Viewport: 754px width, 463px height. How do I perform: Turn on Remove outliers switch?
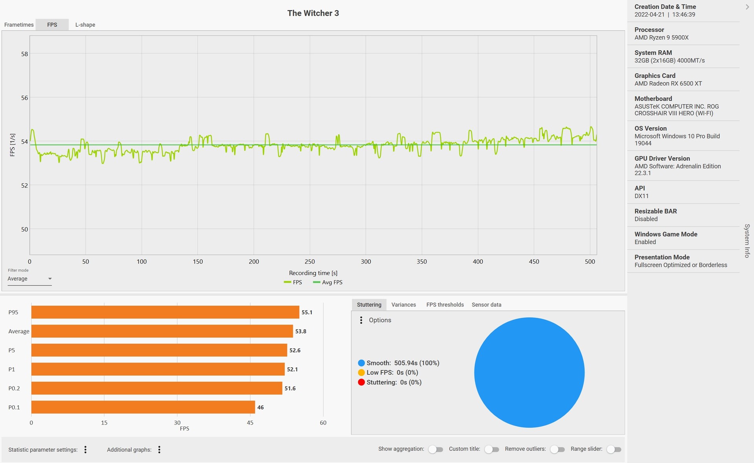[x=557, y=449]
